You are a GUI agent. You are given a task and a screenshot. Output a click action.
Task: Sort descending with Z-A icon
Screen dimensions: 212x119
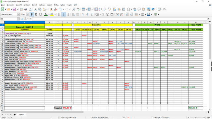105,9
